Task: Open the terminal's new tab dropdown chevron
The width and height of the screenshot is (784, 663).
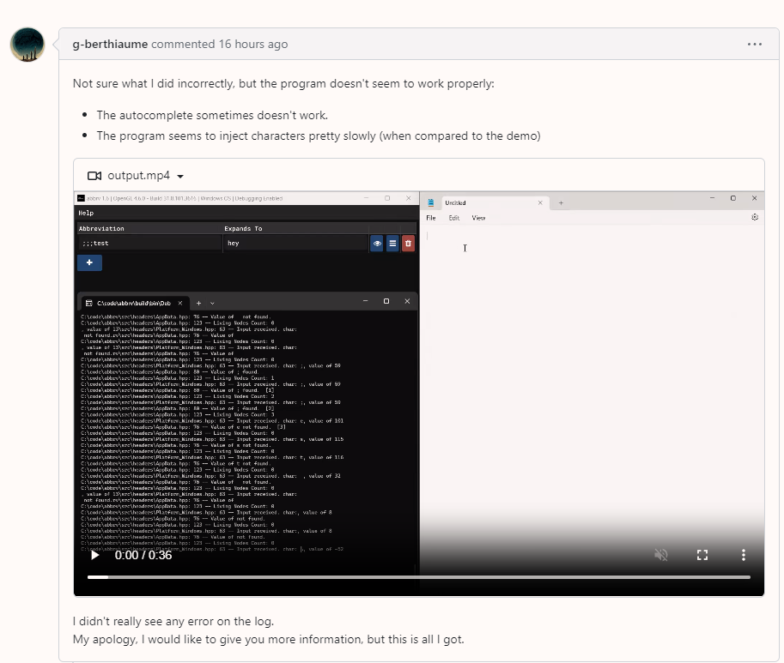Action: pos(213,303)
